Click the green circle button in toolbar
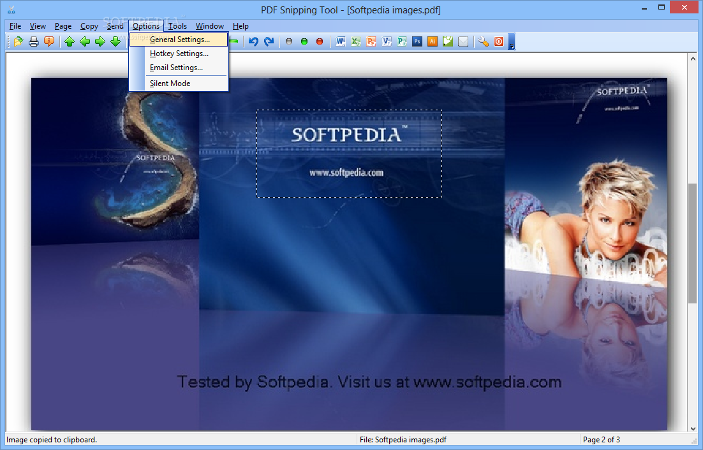This screenshot has height=450, width=703. pos(304,41)
